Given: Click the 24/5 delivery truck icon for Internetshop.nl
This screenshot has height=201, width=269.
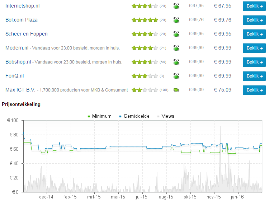Looking at the screenshot, I should coord(176,6).
